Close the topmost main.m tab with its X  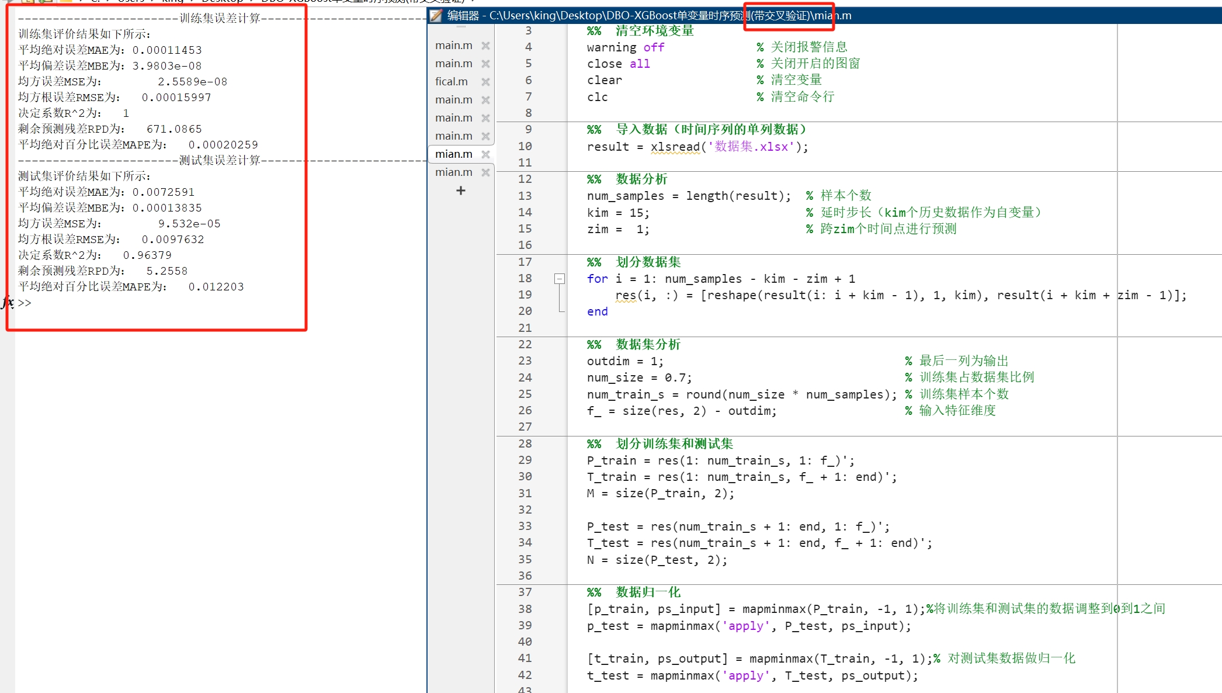(485, 46)
